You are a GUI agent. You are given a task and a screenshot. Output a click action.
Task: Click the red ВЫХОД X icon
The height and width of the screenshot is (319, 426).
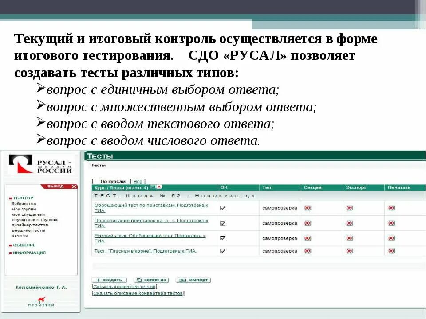click(x=74, y=187)
